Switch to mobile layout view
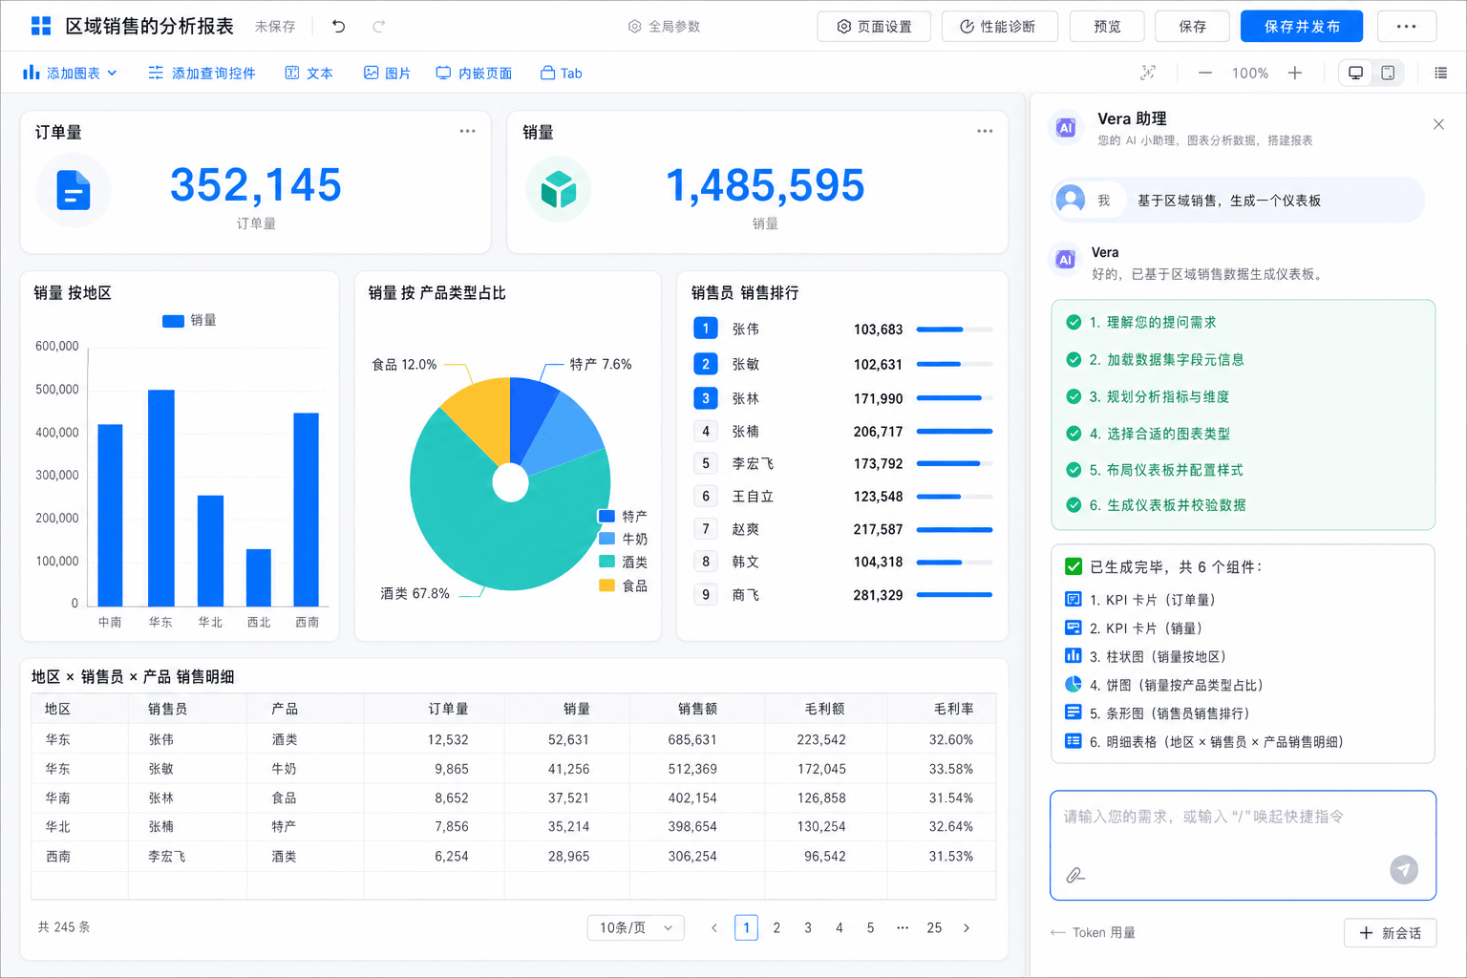 click(x=1388, y=73)
